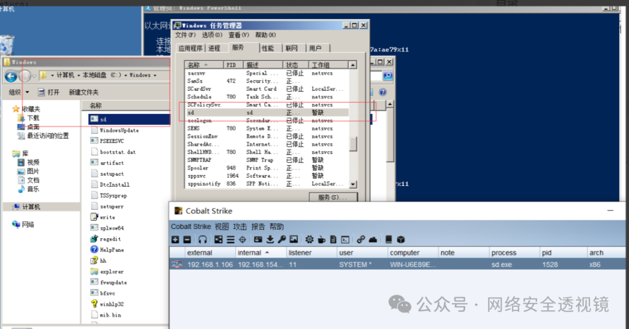Click the terminal icon for scripted web delivery

[x=345, y=239]
